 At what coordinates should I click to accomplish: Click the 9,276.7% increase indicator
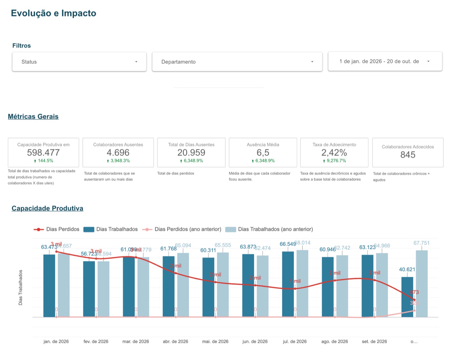point(334,161)
